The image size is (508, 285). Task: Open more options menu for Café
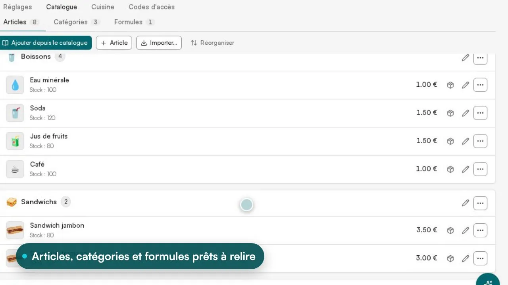(480, 169)
